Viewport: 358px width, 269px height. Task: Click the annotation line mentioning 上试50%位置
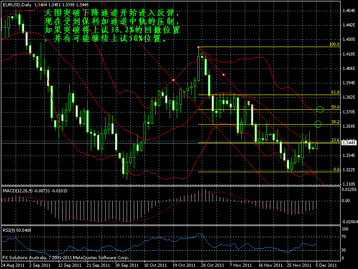106,39
